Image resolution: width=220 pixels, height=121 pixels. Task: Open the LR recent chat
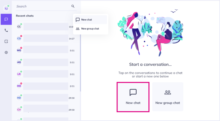click(x=46, y=74)
